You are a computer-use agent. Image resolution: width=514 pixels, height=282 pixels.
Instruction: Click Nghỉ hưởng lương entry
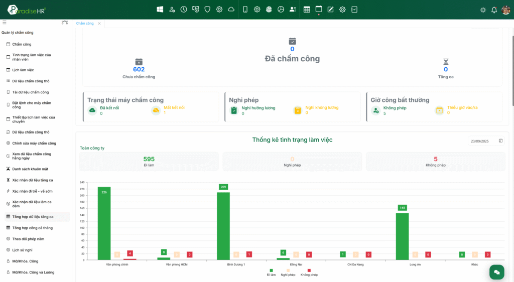253,111
